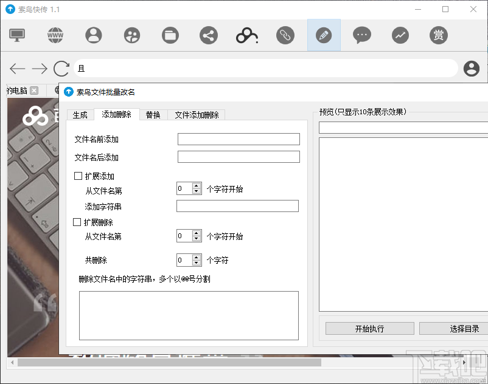This screenshot has height=384, width=488.
Task: Open the screen sharing icon on toolbar
Action: pyautogui.click(x=16, y=35)
